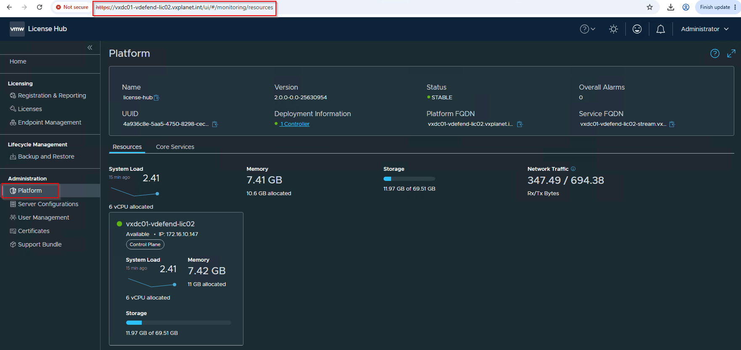Viewport: 741px width, 350px height.
Task: Open the browser downloads icon
Action: [671, 7]
